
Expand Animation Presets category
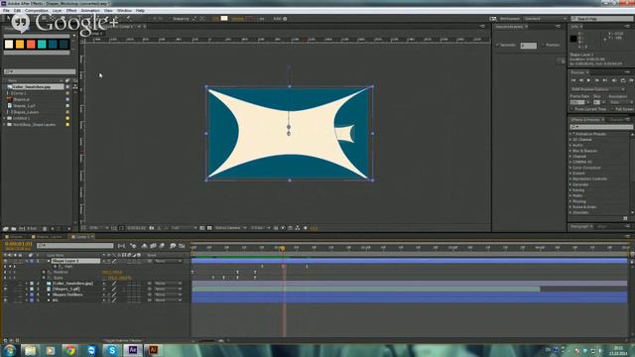tap(571, 134)
